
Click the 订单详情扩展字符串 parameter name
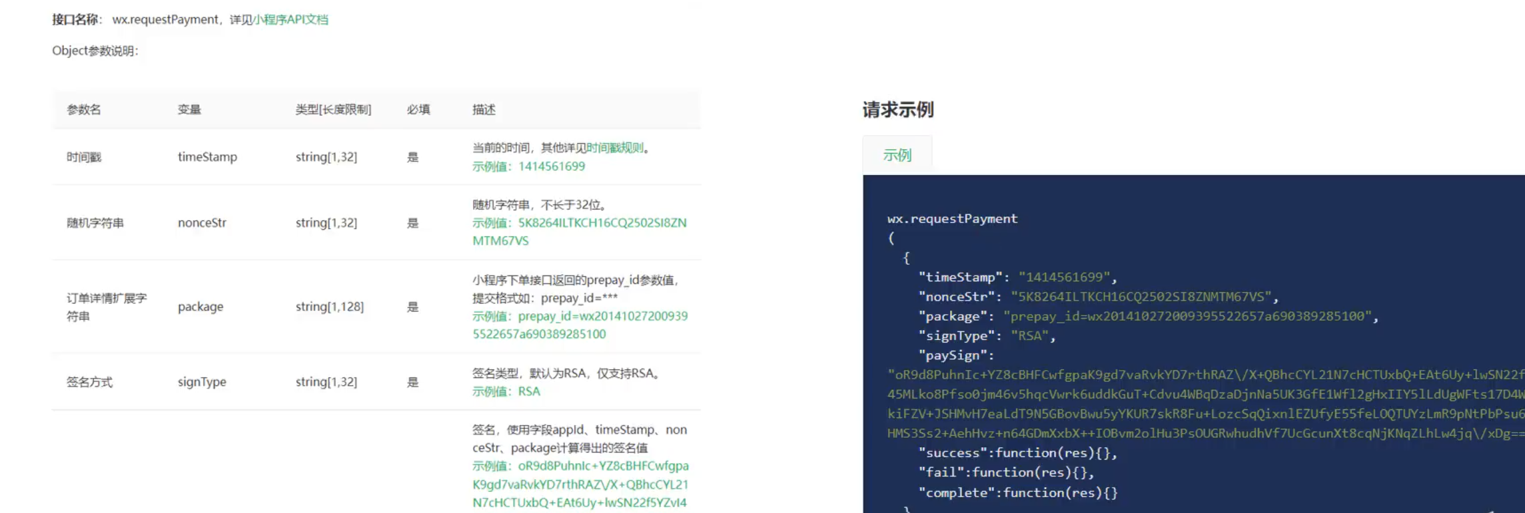[107, 307]
